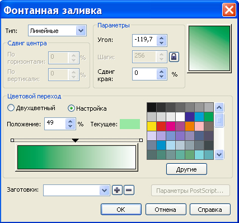Pick the black color swatch
239x223 pixels.
(x=152, y=107)
